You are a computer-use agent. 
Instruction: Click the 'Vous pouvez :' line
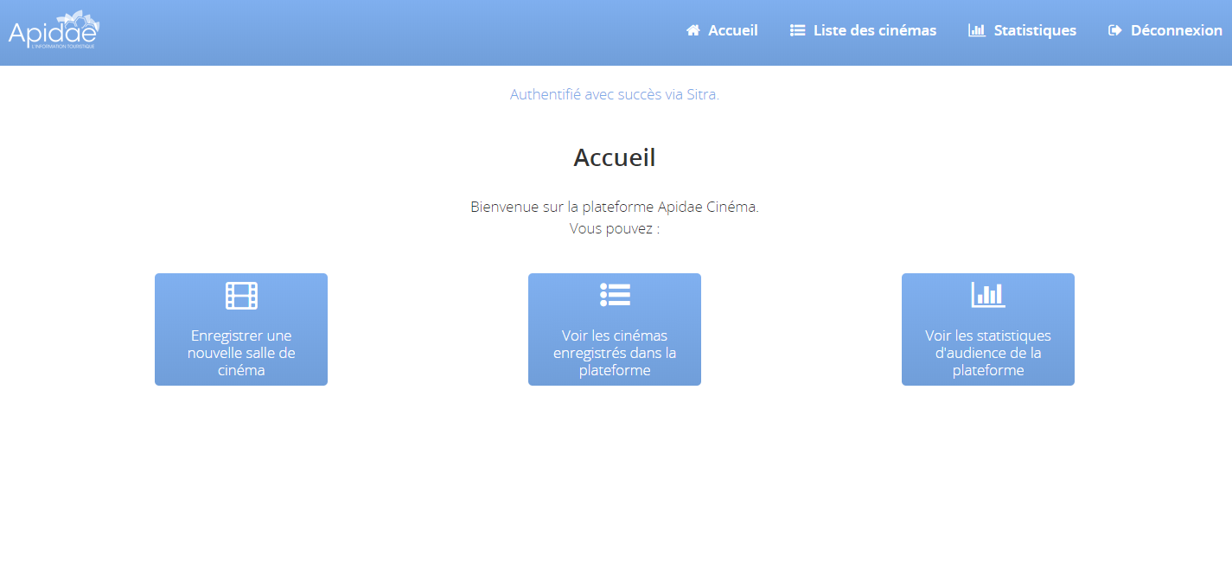coord(615,228)
